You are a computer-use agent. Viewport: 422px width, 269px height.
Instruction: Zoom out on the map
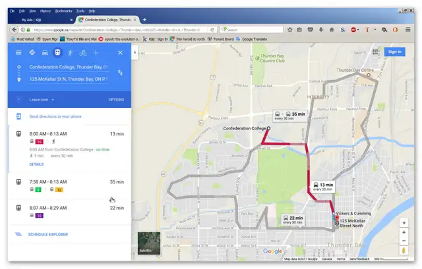point(404,241)
